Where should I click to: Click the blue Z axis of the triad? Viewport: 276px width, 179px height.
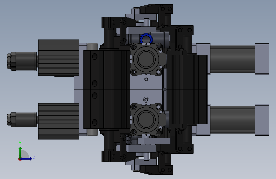(x=26, y=159)
